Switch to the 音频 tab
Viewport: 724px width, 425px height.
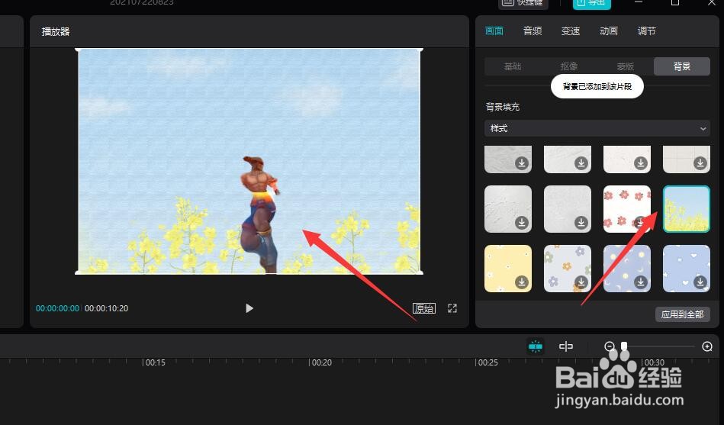tap(533, 31)
